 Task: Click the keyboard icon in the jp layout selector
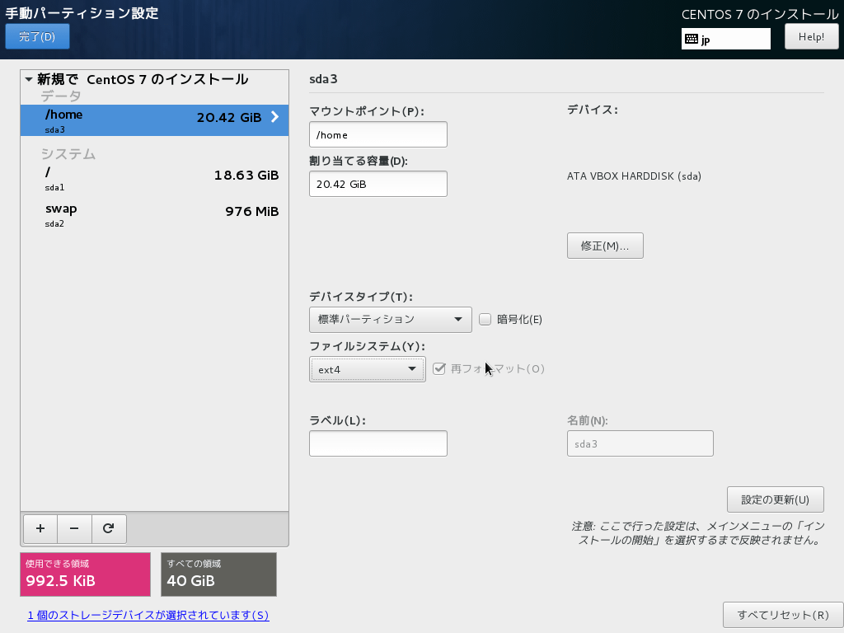(692, 39)
